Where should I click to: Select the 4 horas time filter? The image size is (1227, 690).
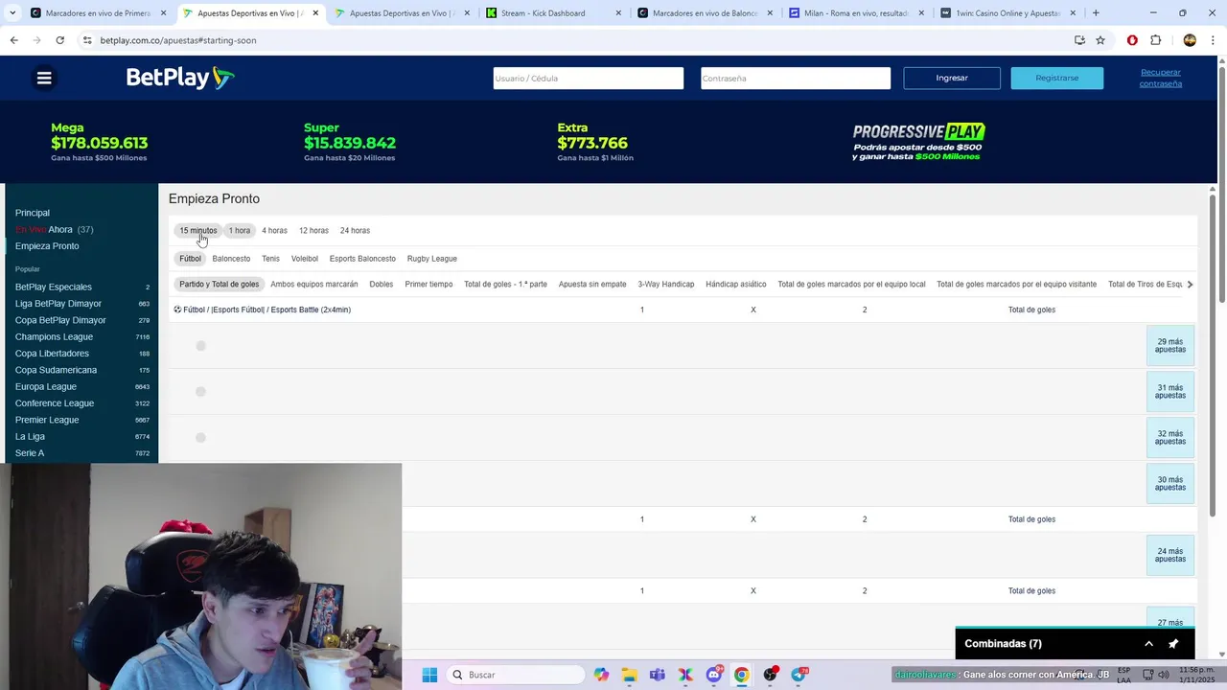point(274,231)
